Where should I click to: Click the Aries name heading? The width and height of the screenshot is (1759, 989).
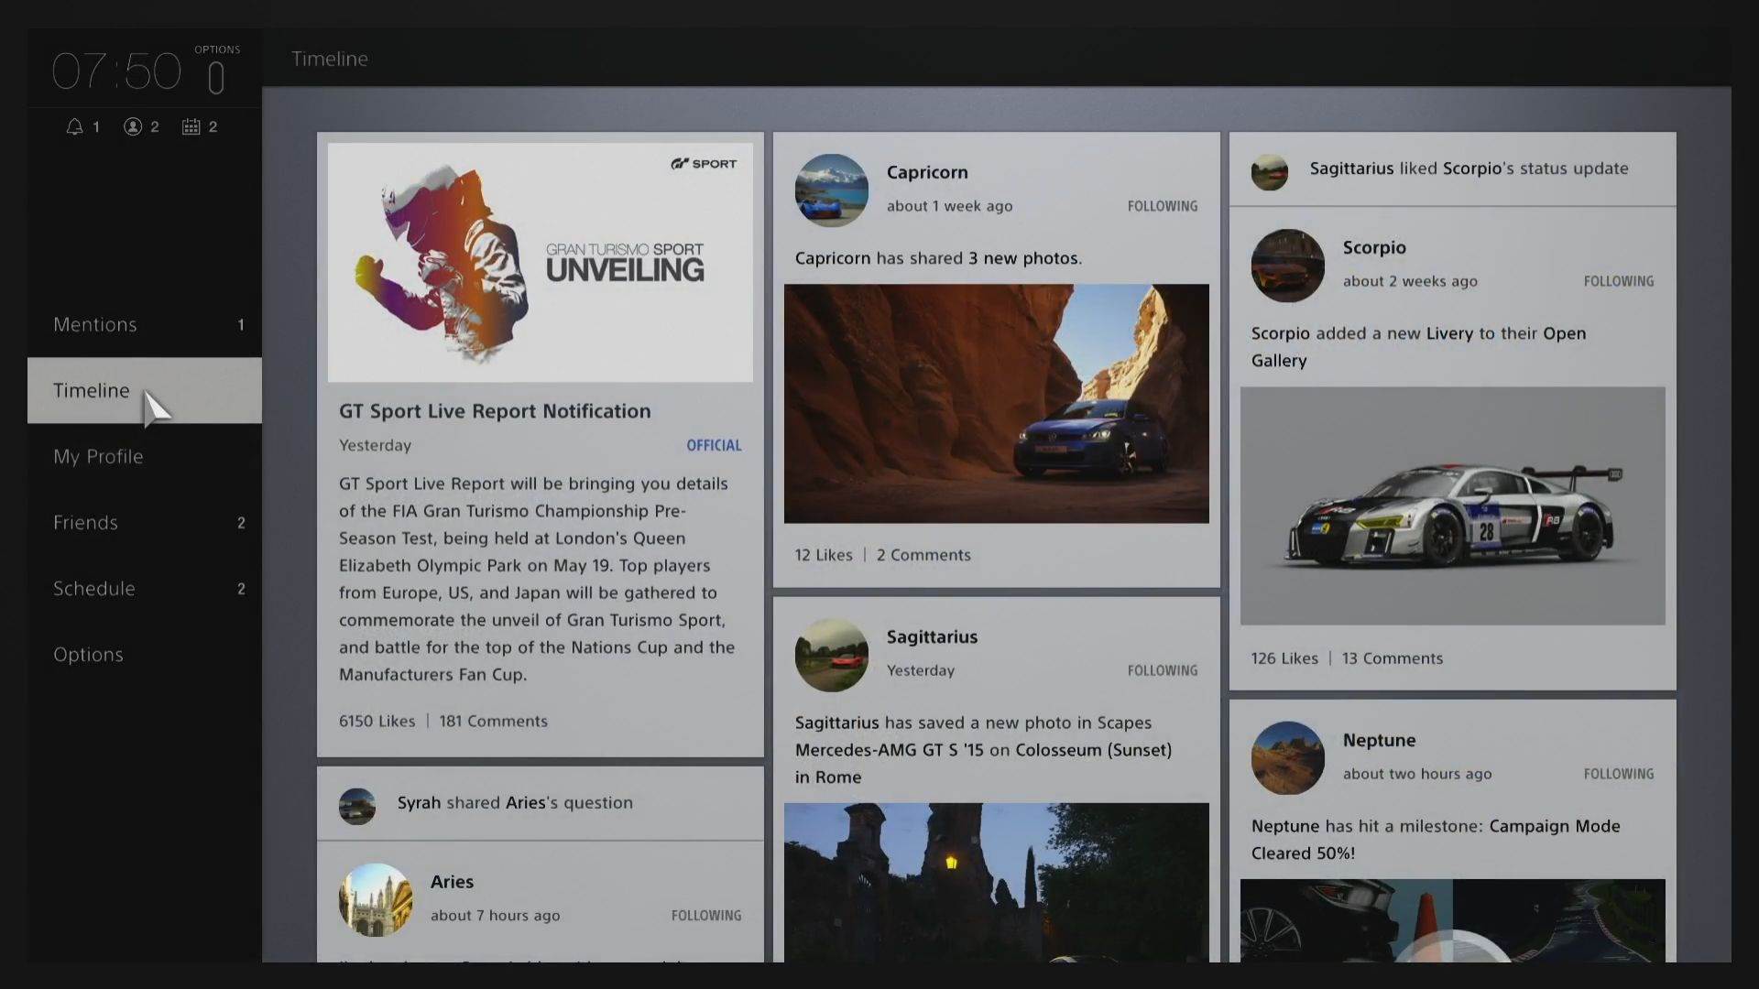click(452, 882)
